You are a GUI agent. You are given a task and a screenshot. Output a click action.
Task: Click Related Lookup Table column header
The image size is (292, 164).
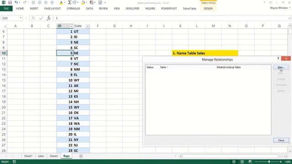(x=229, y=67)
